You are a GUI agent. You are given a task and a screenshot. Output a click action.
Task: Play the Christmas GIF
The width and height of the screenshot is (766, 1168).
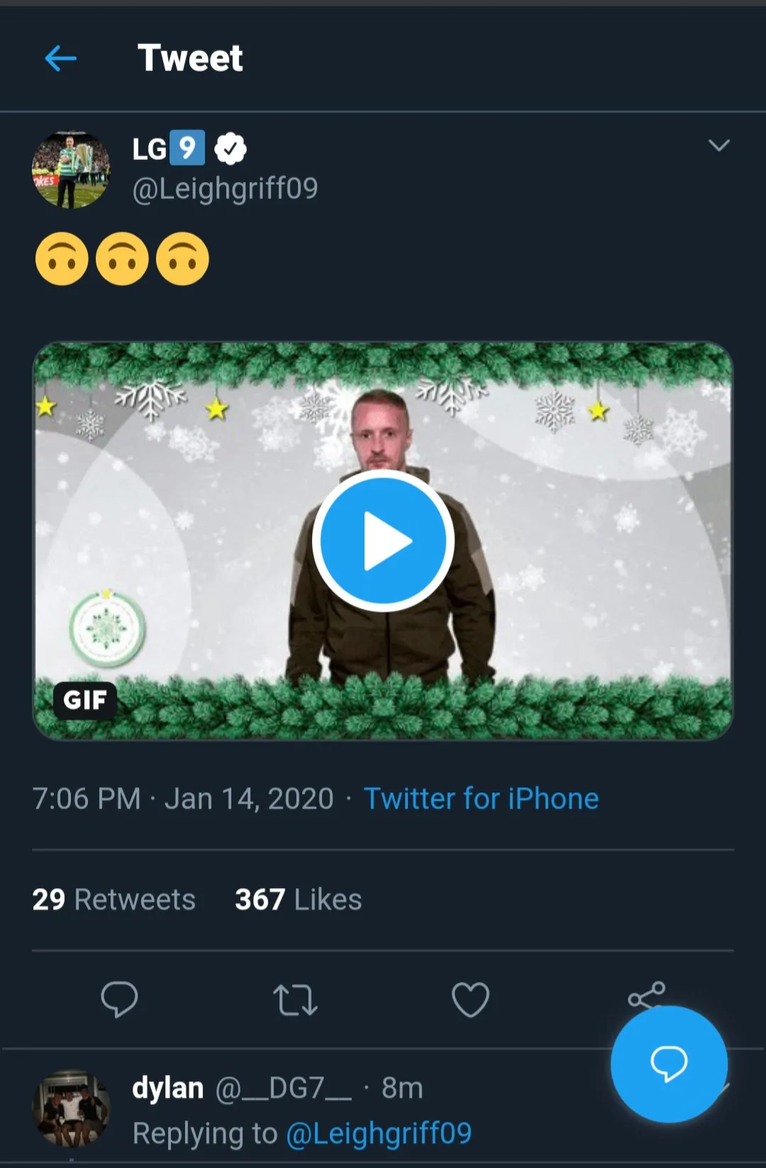point(382,540)
